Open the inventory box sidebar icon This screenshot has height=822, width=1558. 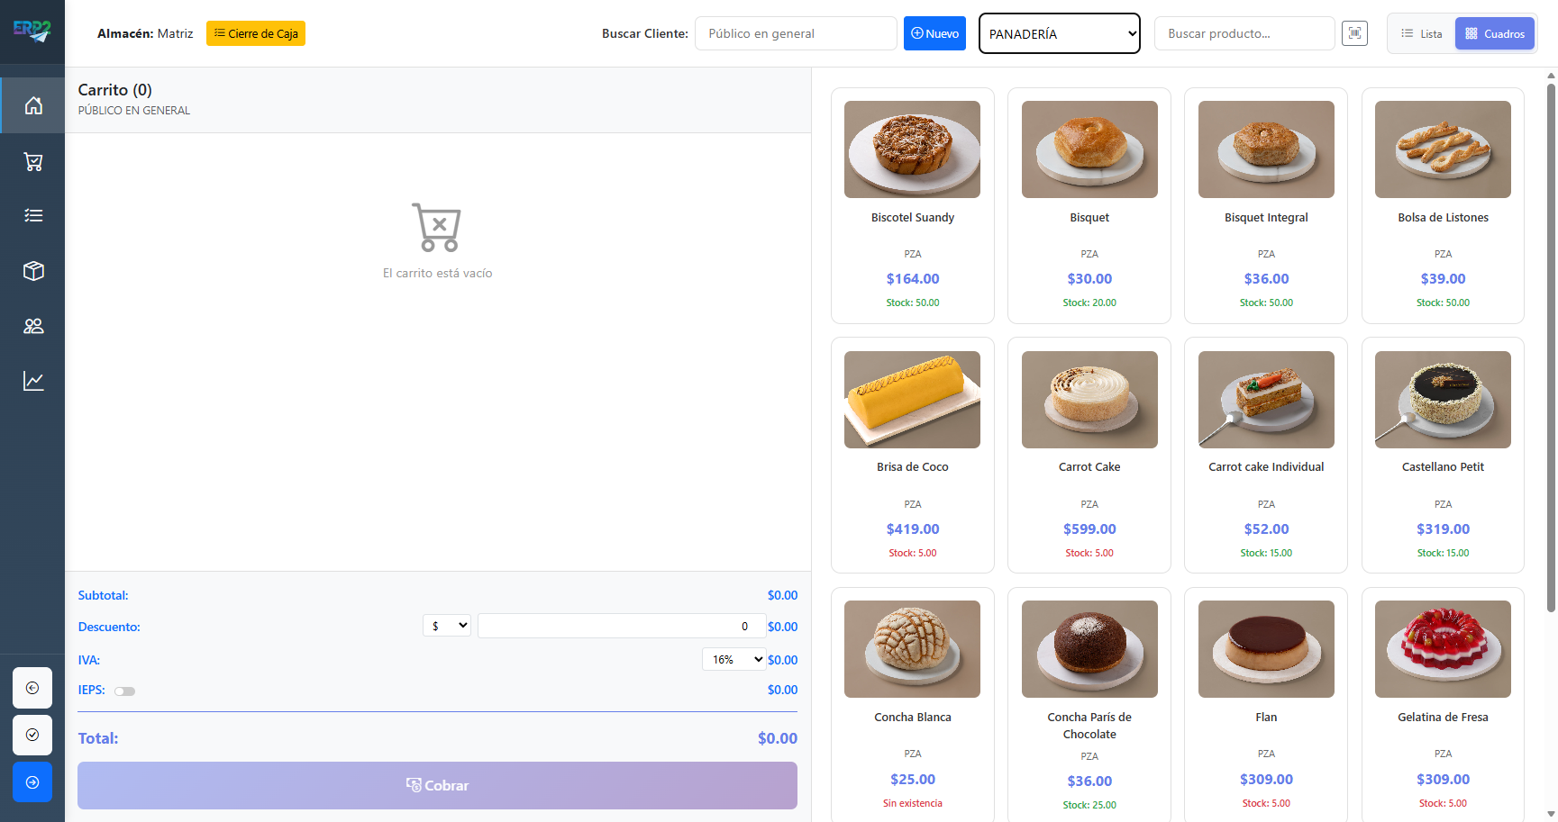(x=33, y=271)
